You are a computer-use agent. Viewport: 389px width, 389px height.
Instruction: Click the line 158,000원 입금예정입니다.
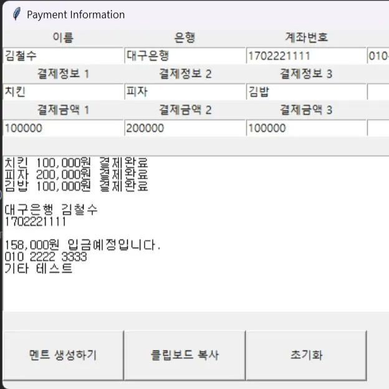coord(83,245)
